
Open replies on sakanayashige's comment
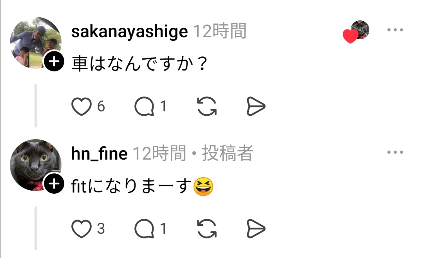(144, 106)
